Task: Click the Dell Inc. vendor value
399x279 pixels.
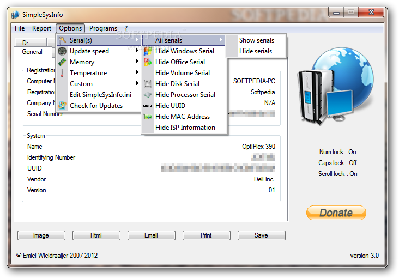Action: pos(264,179)
